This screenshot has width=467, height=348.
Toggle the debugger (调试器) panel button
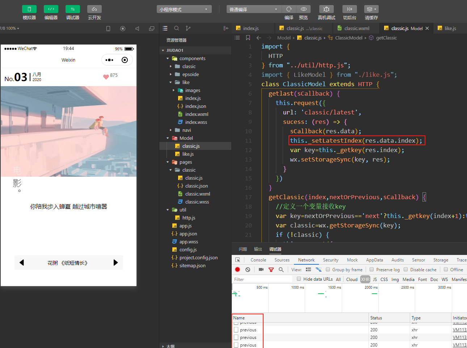pyautogui.click(x=73, y=9)
